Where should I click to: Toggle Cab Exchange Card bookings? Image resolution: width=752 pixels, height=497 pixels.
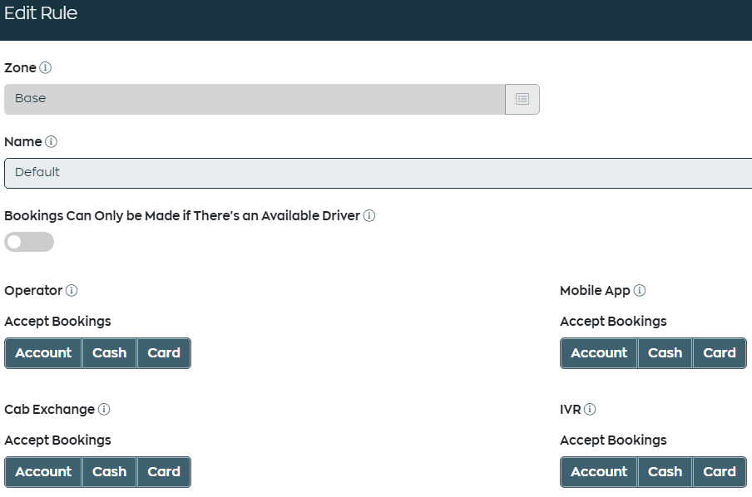click(164, 472)
